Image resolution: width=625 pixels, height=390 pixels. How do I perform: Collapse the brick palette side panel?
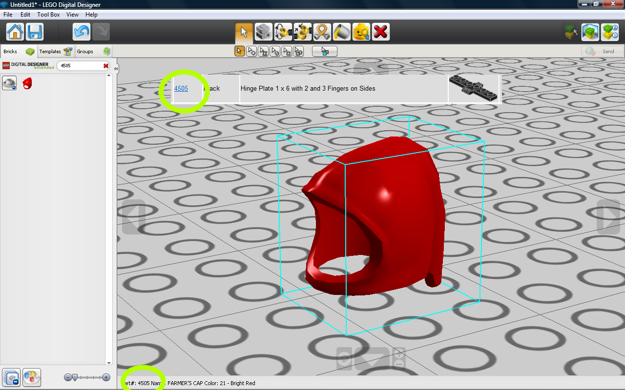click(116, 69)
